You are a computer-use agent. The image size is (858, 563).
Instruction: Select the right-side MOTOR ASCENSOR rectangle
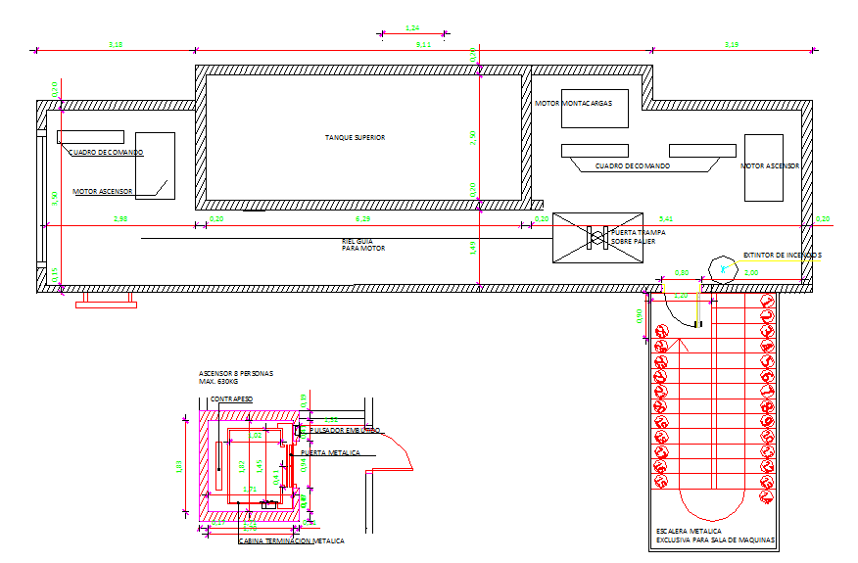point(764,167)
